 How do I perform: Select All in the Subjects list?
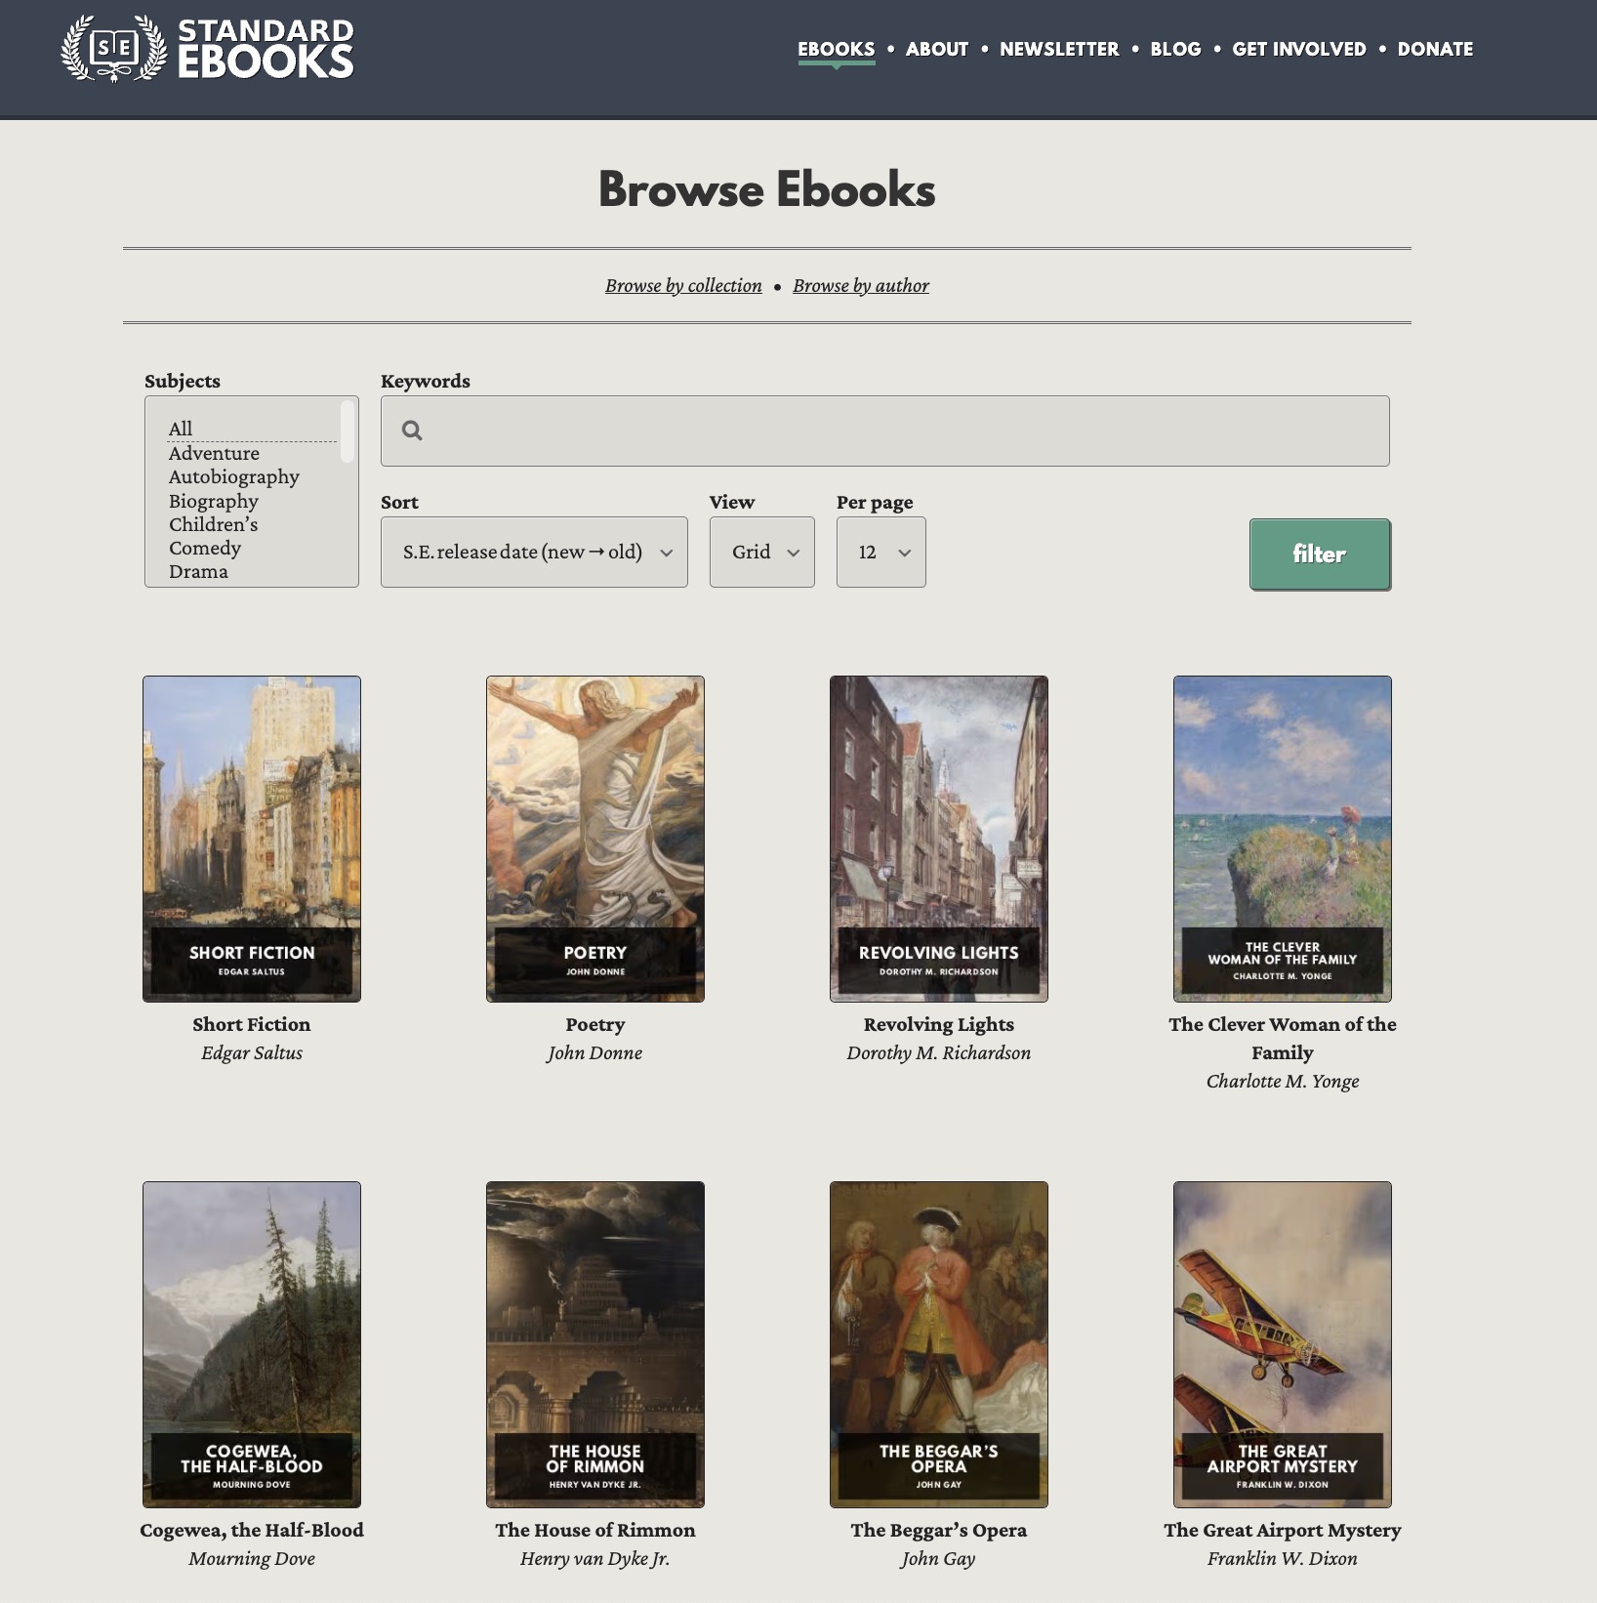[252, 429]
